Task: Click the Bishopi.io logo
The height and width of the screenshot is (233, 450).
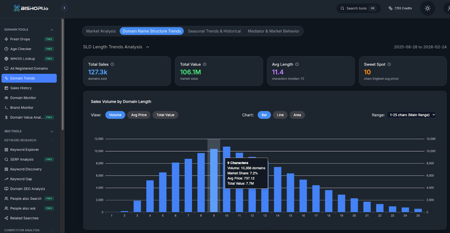Action: 31,8
